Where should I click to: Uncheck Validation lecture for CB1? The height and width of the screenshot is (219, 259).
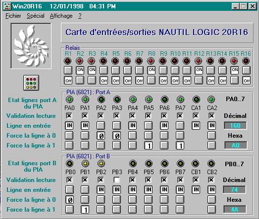coord(196,180)
